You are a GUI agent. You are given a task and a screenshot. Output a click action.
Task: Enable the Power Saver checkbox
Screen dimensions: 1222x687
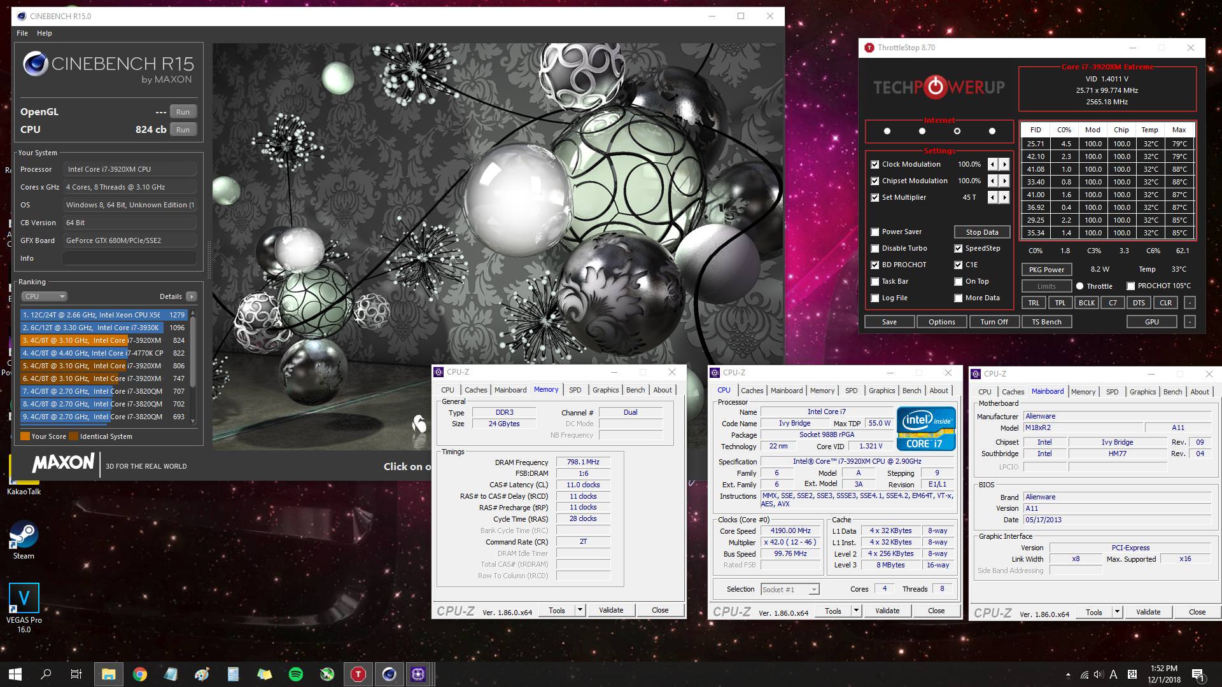point(875,232)
